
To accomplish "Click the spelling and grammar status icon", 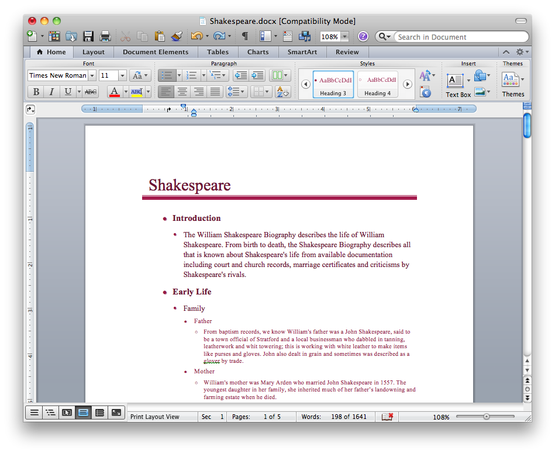I will (387, 417).
